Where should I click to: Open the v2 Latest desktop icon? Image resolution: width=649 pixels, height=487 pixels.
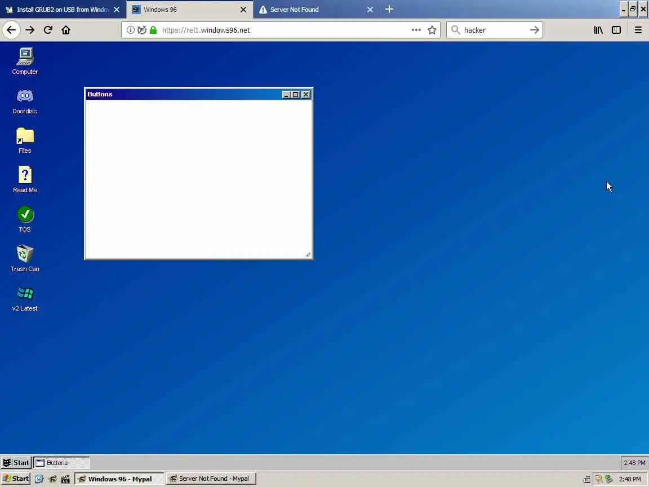[25, 298]
